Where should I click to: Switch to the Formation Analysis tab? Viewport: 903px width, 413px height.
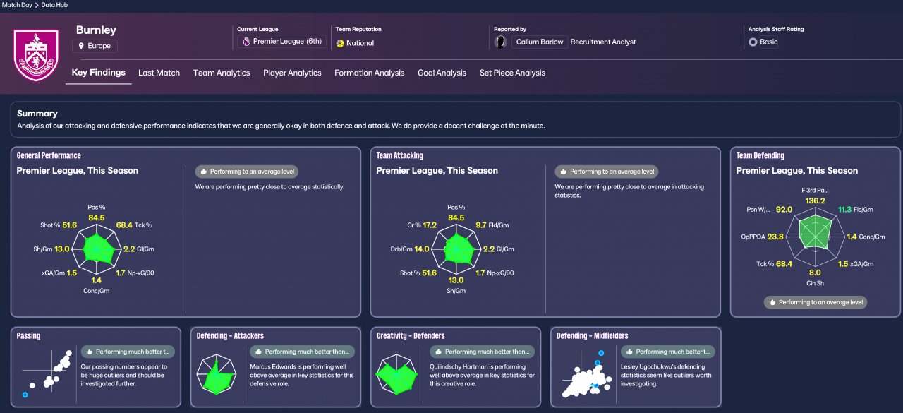click(370, 73)
